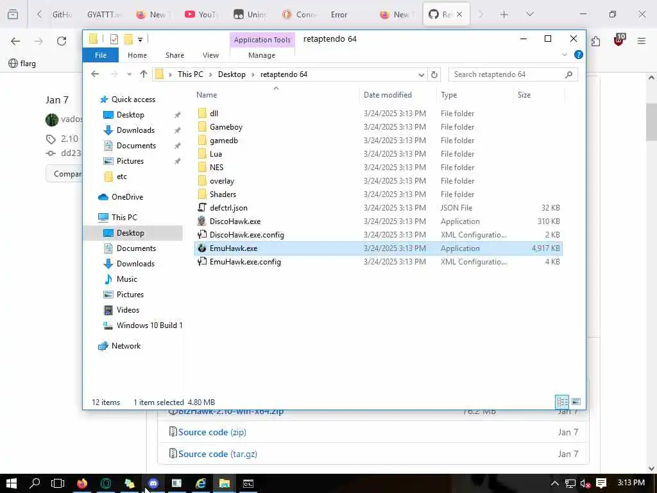The width and height of the screenshot is (657, 493).
Task: Open a new browser tab
Action: coord(504,14)
